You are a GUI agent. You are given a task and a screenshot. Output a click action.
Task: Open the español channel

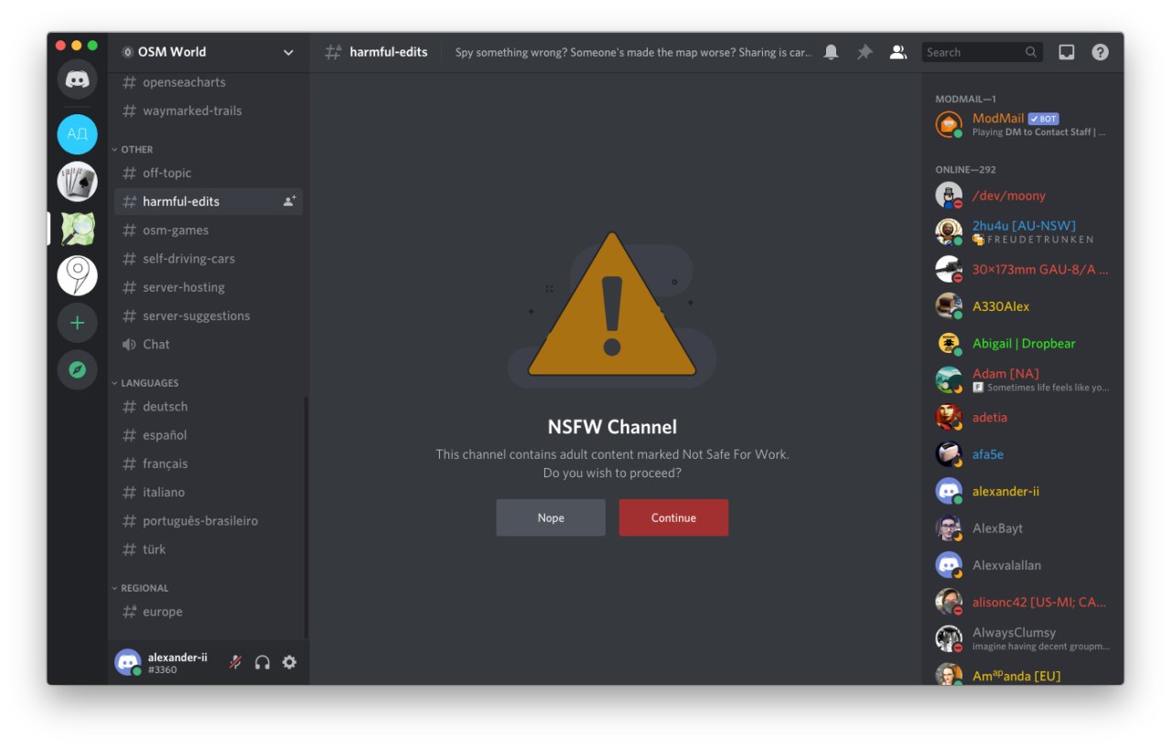[209, 435]
